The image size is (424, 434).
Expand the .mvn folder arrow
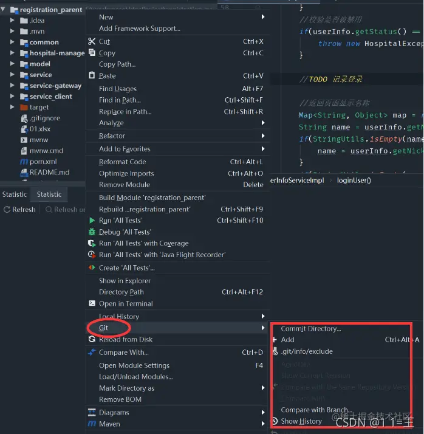(12, 31)
